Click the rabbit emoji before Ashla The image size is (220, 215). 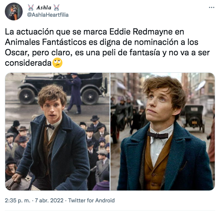tap(31, 7)
